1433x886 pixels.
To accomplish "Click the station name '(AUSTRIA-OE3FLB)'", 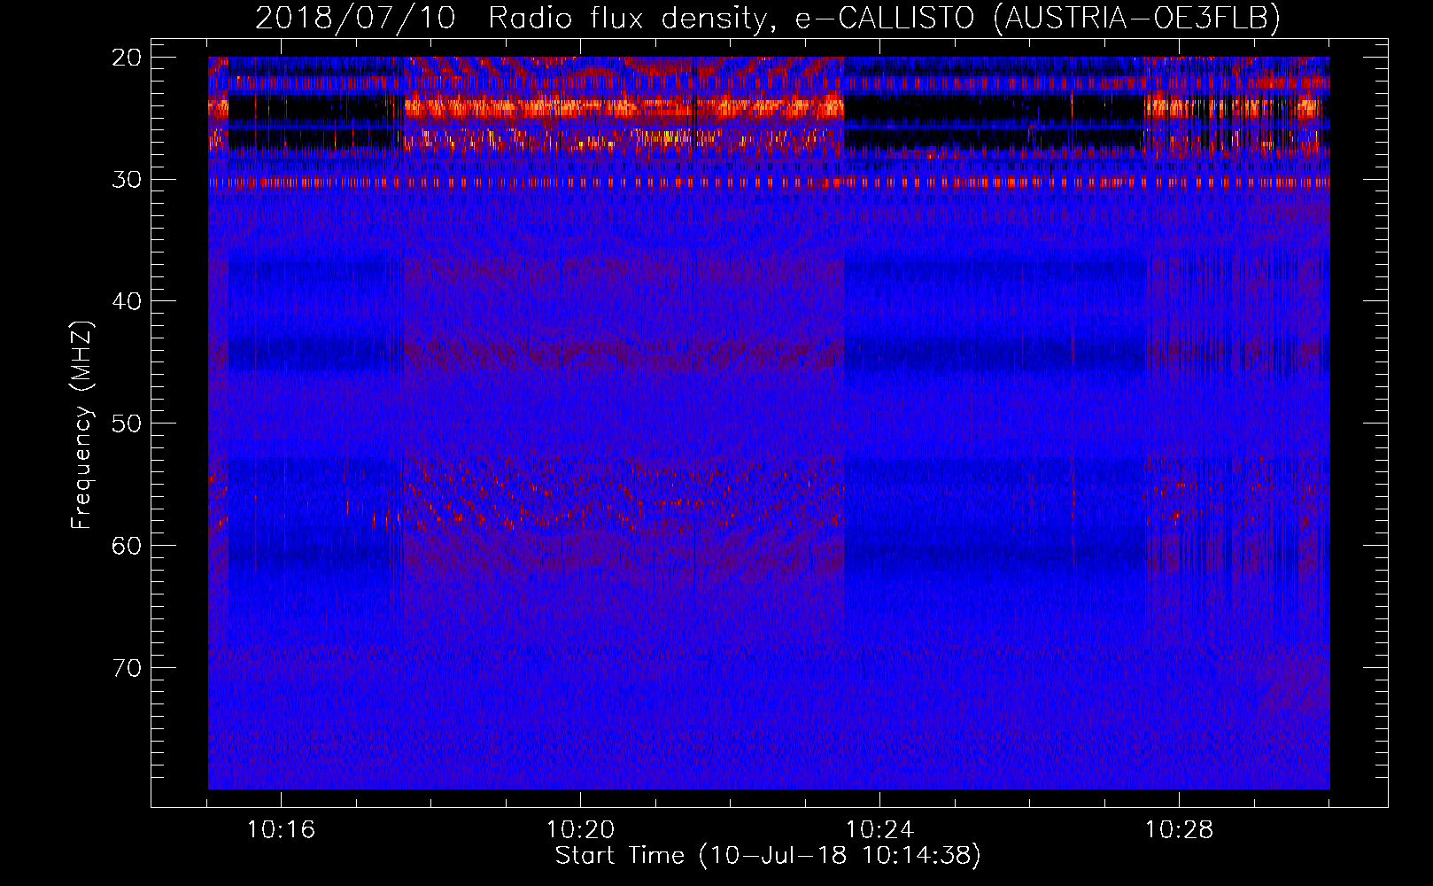I will pyautogui.click(x=1137, y=18).
